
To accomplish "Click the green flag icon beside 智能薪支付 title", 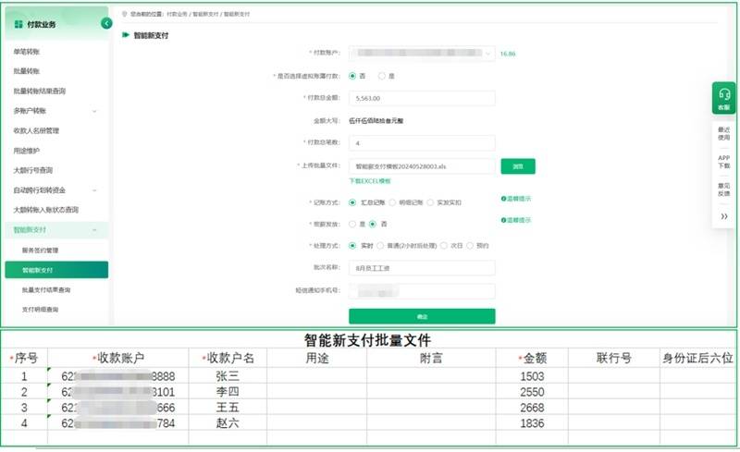I will 125,35.
